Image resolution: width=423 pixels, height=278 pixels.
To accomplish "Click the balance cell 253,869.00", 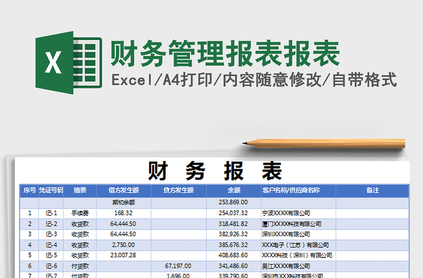I will [x=233, y=202].
